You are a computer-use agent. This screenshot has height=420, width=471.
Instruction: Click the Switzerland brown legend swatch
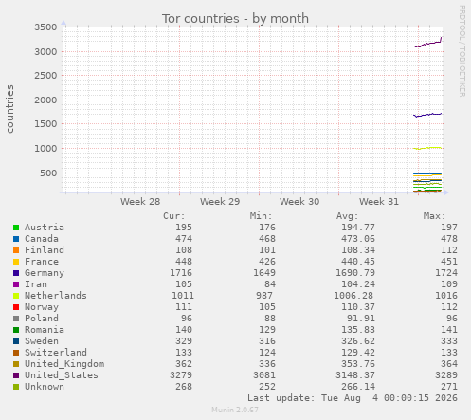(16, 353)
